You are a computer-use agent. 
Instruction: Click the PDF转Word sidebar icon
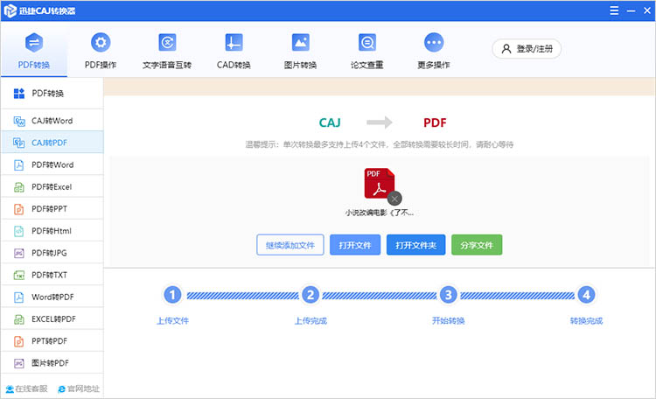[x=19, y=165]
